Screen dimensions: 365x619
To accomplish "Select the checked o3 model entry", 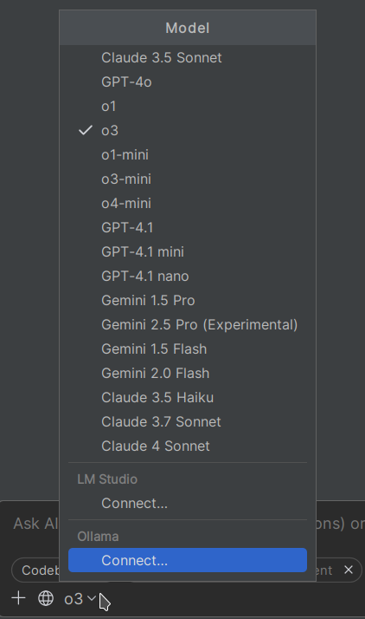I will [188, 130].
